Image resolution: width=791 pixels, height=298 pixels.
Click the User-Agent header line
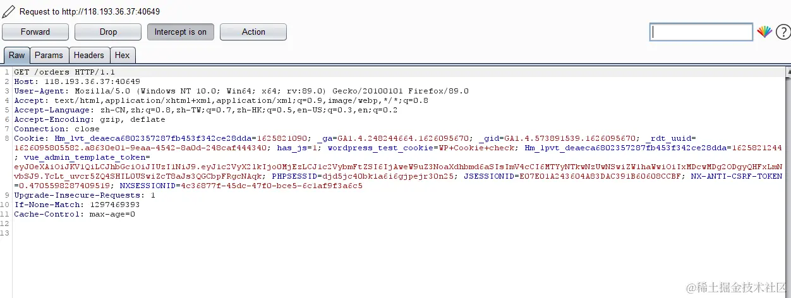point(241,91)
